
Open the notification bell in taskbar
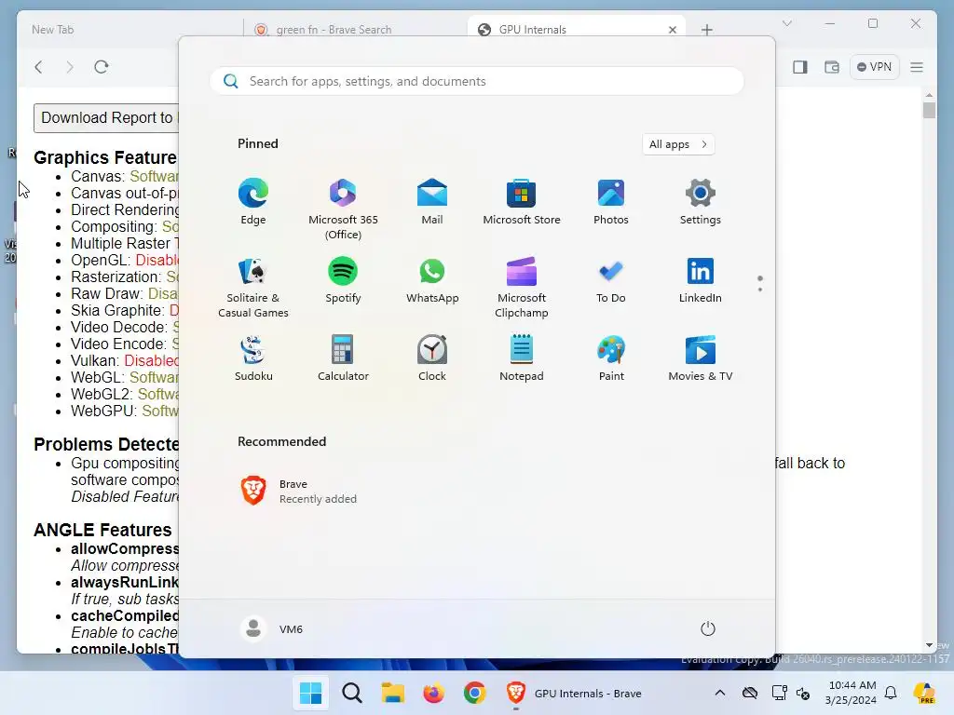891,693
